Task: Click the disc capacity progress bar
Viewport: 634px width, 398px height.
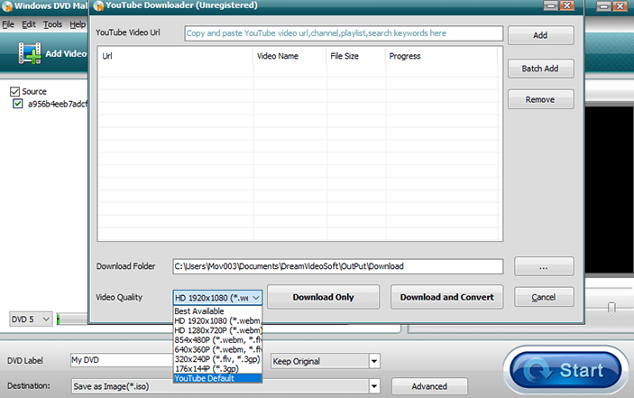Action: [72, 319]
